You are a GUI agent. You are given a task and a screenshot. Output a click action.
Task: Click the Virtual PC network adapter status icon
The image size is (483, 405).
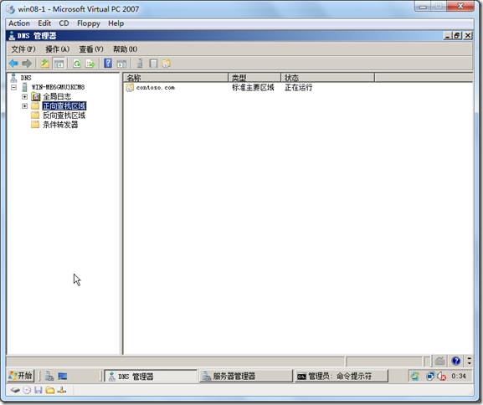(62, 391)
